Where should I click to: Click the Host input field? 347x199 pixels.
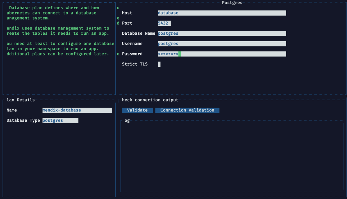click(222, 13)
